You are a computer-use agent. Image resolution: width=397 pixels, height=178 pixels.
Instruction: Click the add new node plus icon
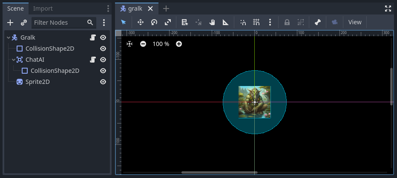(10, 22)
